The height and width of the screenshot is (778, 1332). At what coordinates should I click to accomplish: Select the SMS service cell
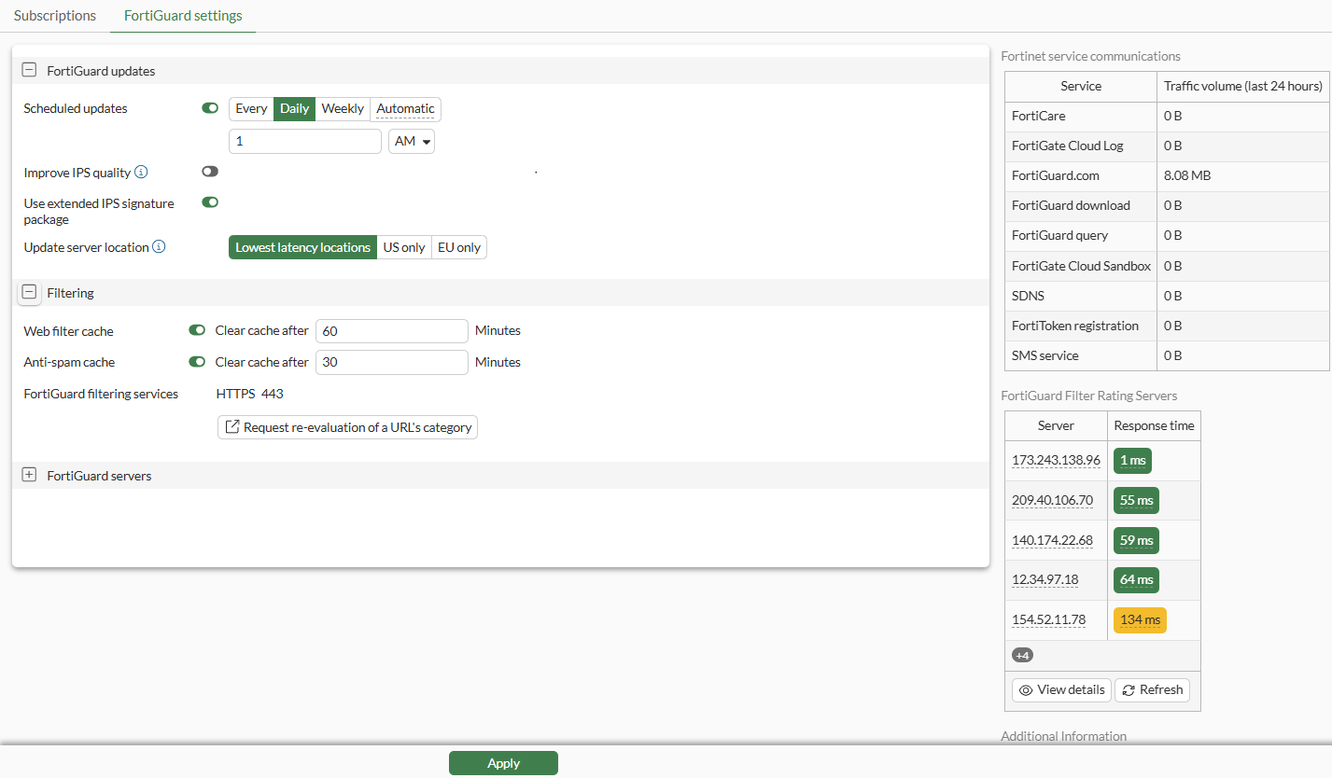pos(1081,355)
